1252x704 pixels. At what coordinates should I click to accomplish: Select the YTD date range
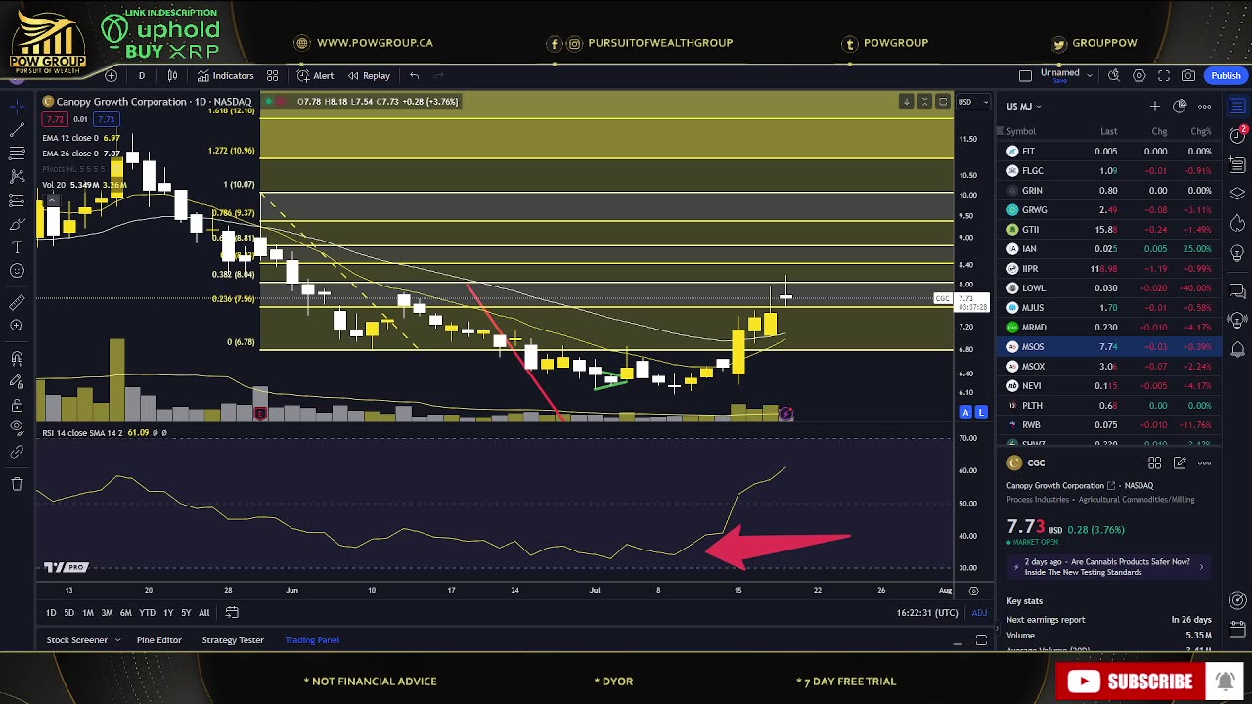click(147, 612)
